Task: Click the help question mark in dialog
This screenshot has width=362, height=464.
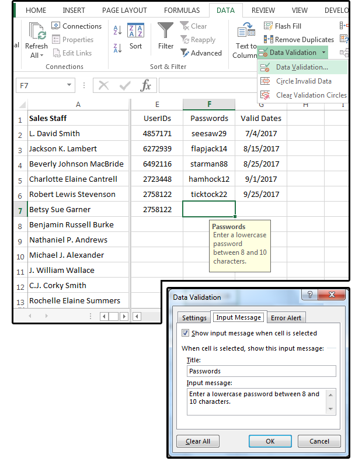Action: 309,295
